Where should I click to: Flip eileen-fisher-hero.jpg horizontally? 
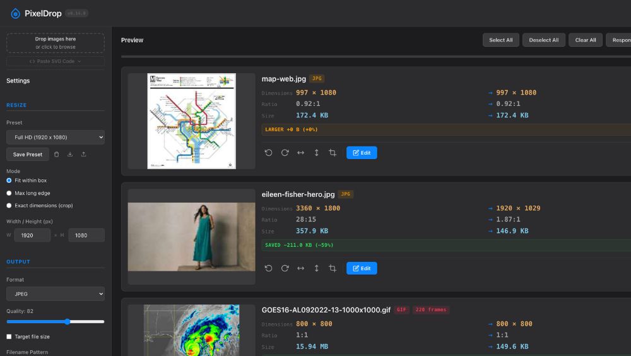pos(300,268)
